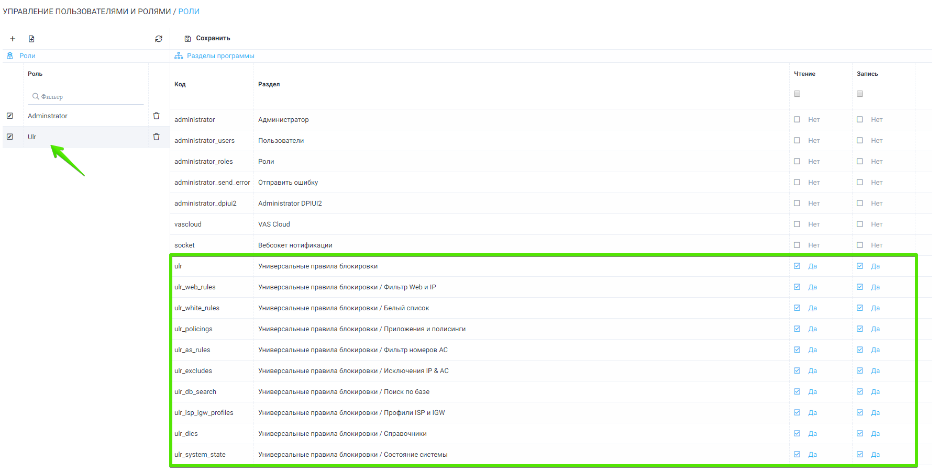Enable Запись for the vascloud row
Viewport: 939px width, 473px height.
(860, 224)
